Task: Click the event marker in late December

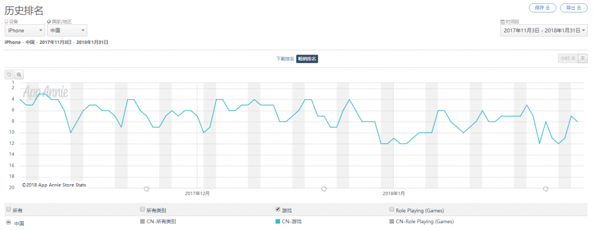Action: (x=324, y=188)
